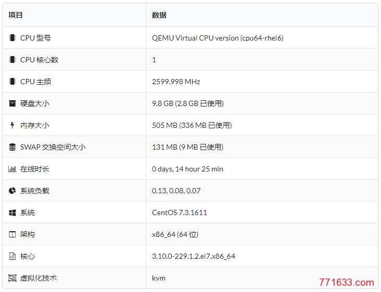Click the kvm value
Image resolution: width=381 pixels, height=292 pixels.
[159, 278]
